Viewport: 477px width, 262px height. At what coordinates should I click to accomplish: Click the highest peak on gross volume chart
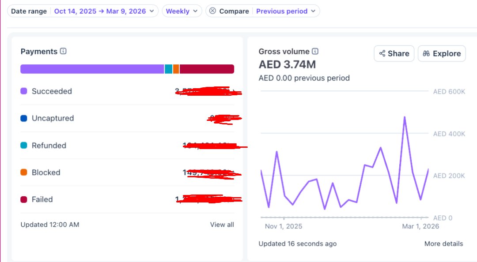(405, 117)
